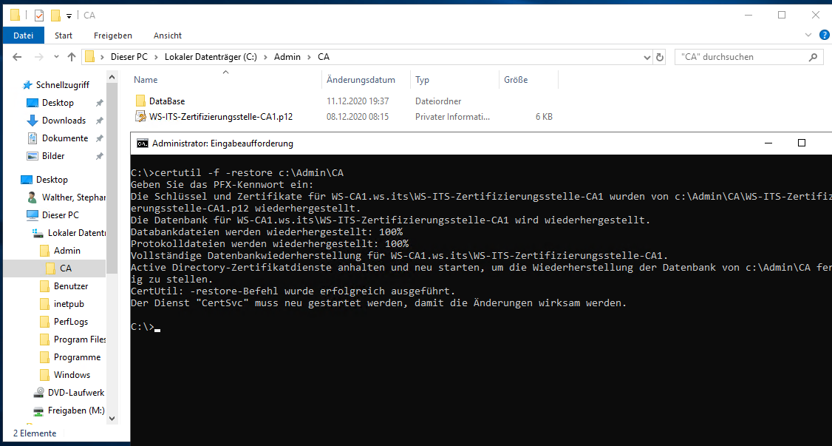Open Bilder in navigation pane
The image size is (832, 446).
[53, 156]
